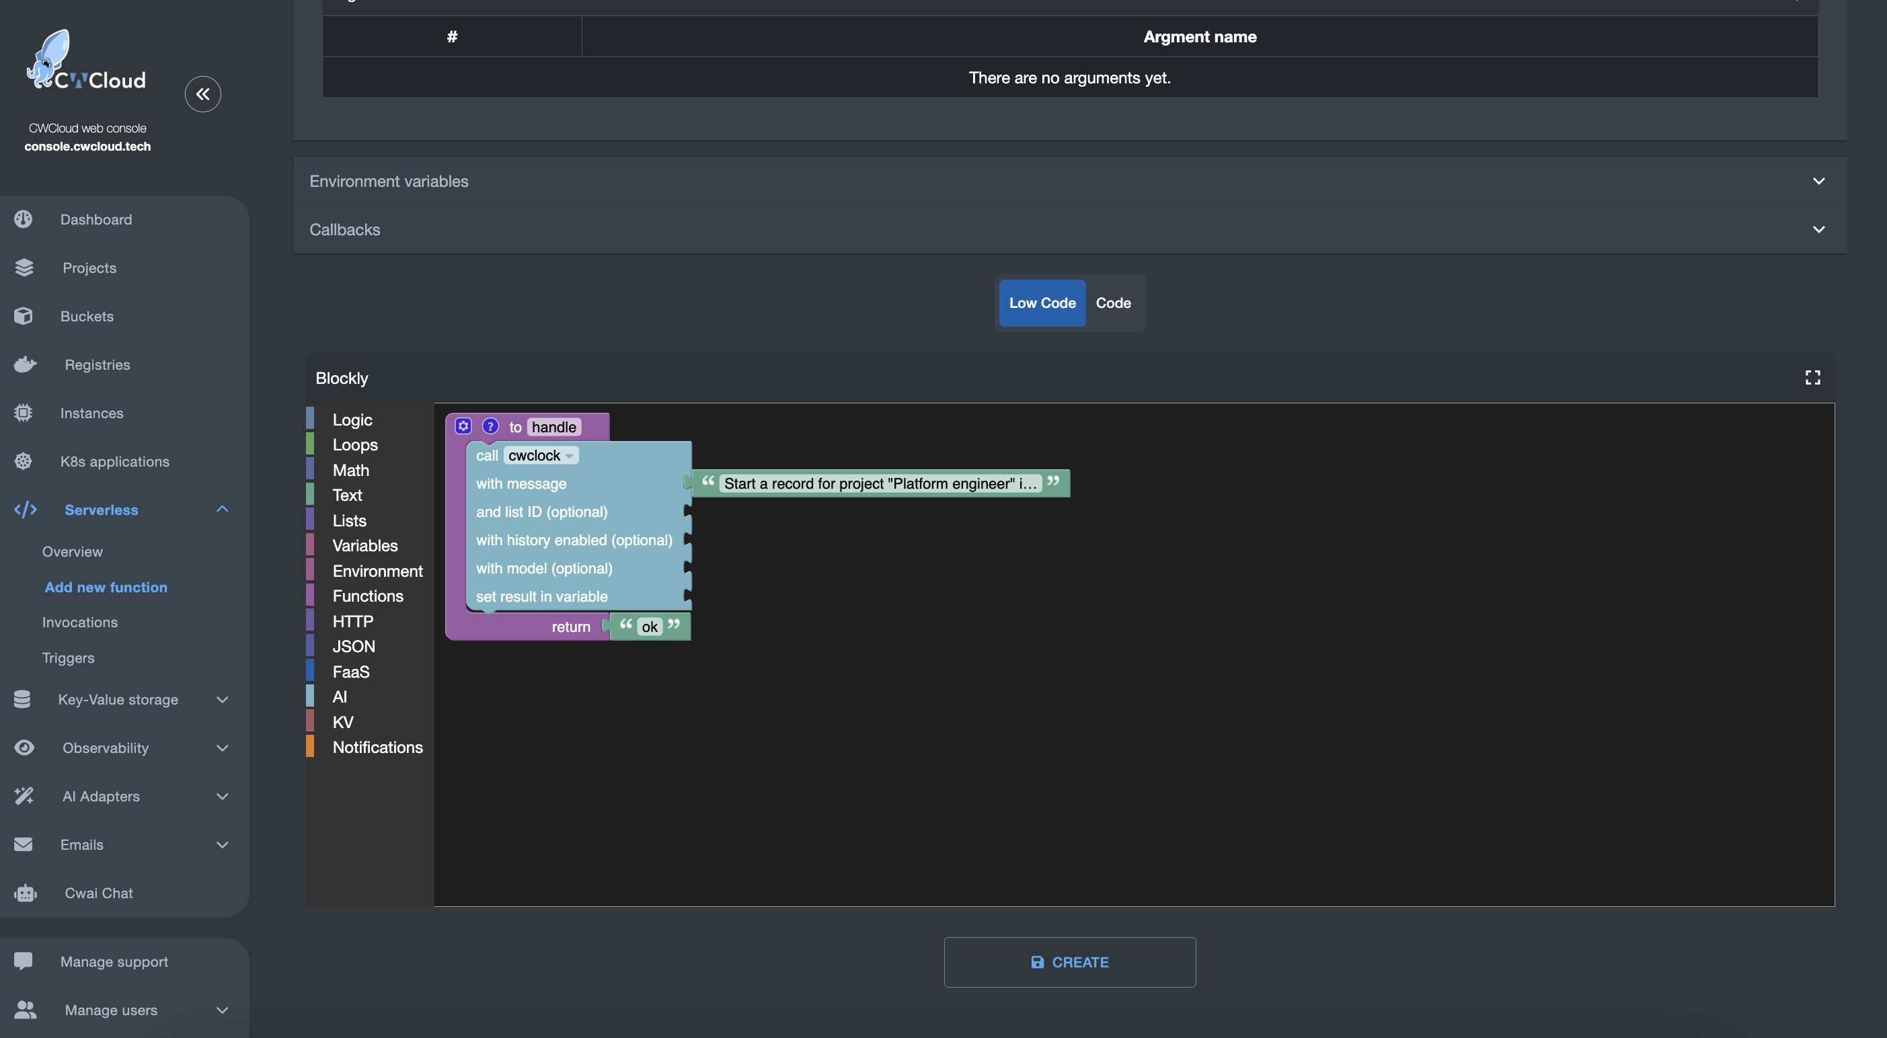Edit the 'Start a record for project' text block

[880, 483]
